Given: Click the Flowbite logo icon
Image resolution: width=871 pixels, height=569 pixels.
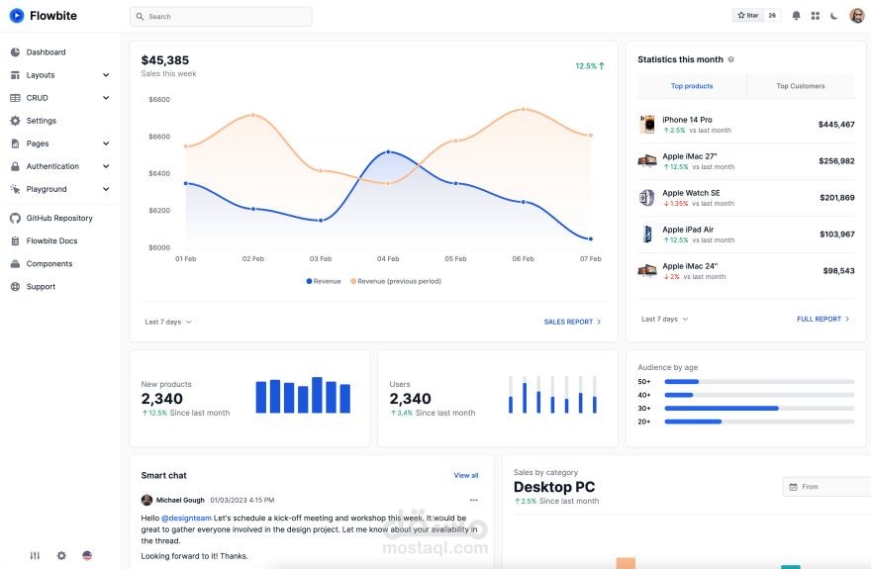Looking at the screenshot, I should point(17,16).
